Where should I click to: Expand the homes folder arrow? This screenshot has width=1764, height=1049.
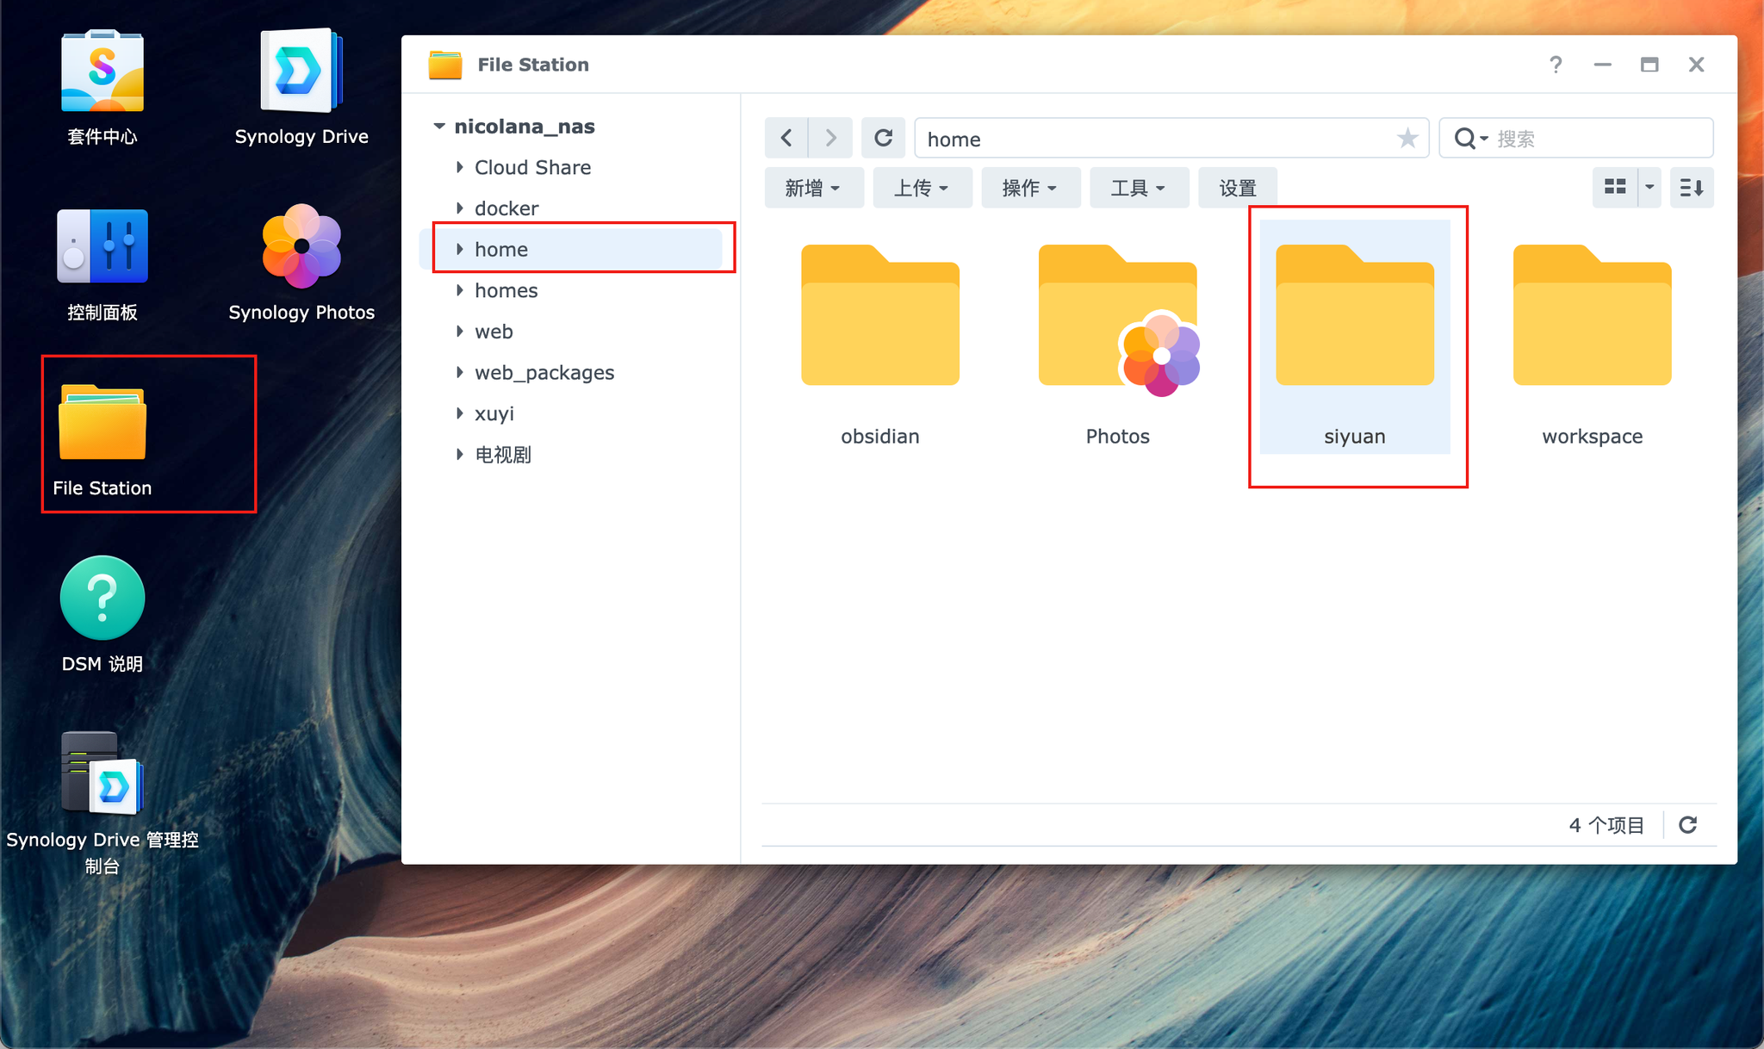[x=460, y=290]
